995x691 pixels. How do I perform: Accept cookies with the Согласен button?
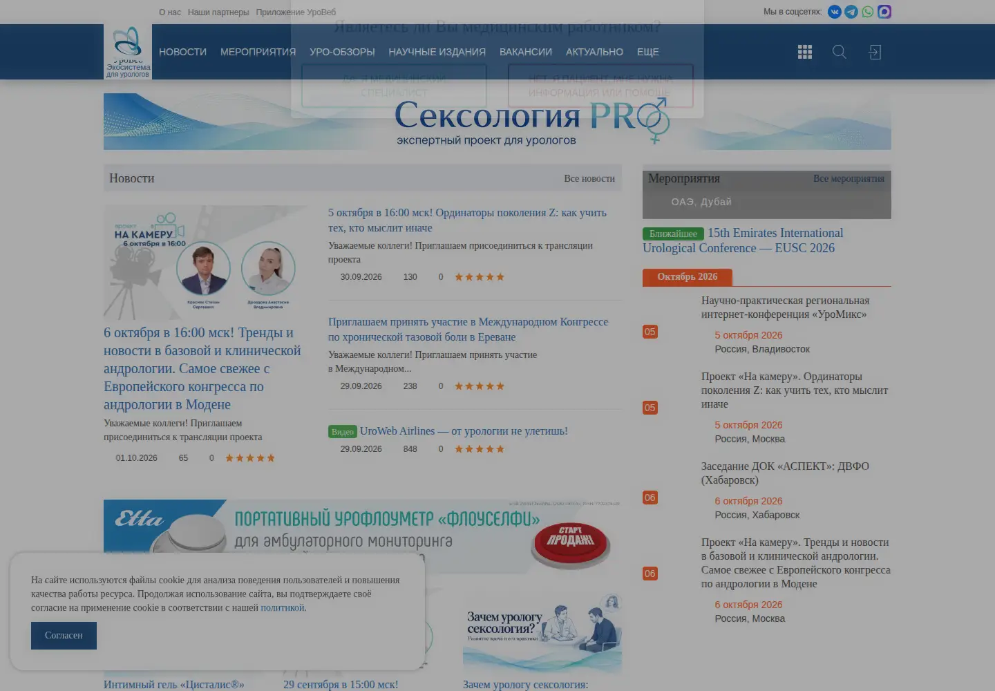pyautogui.click(x=64, y=636)
